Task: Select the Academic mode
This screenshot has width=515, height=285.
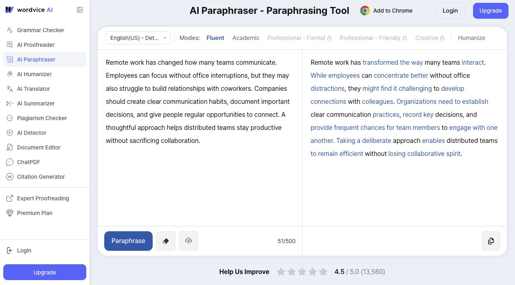Action: click(x=246, y=38)
